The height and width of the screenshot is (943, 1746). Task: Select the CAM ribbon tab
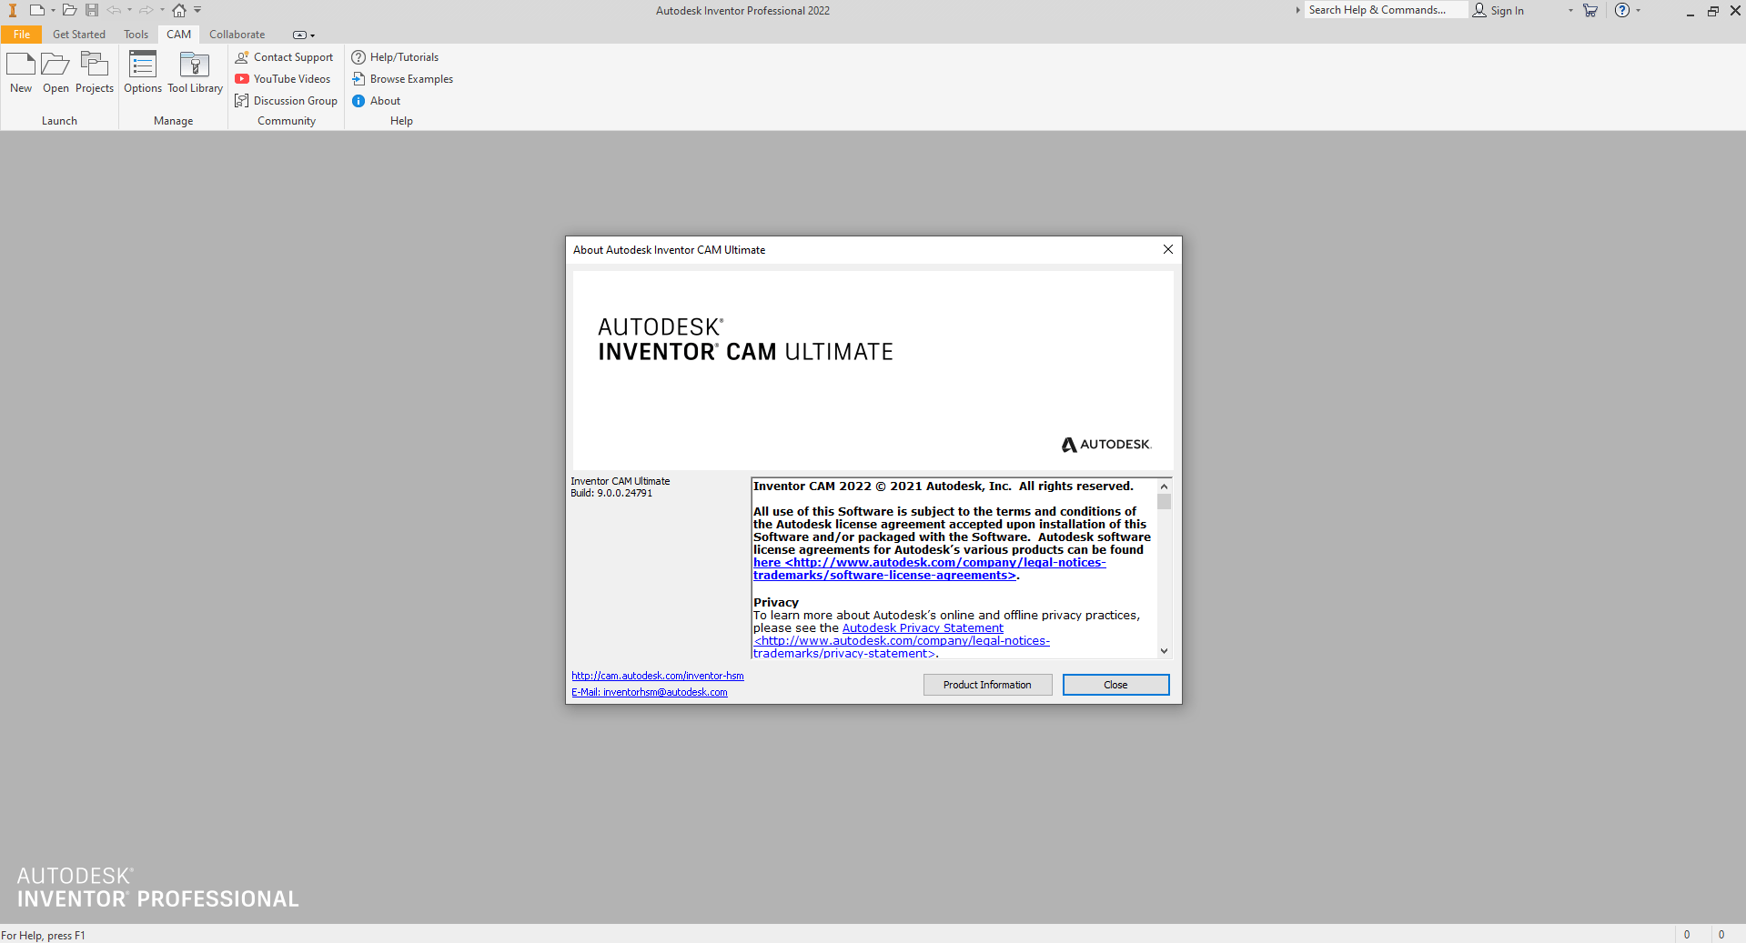pyautogui.click(x=179, y=35)
